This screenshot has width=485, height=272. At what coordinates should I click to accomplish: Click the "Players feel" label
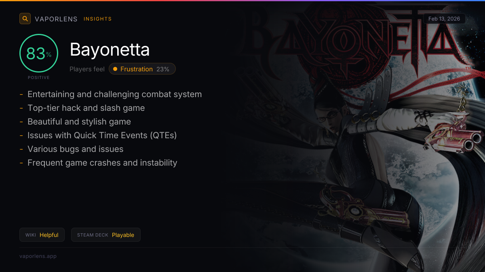(87, 69)
